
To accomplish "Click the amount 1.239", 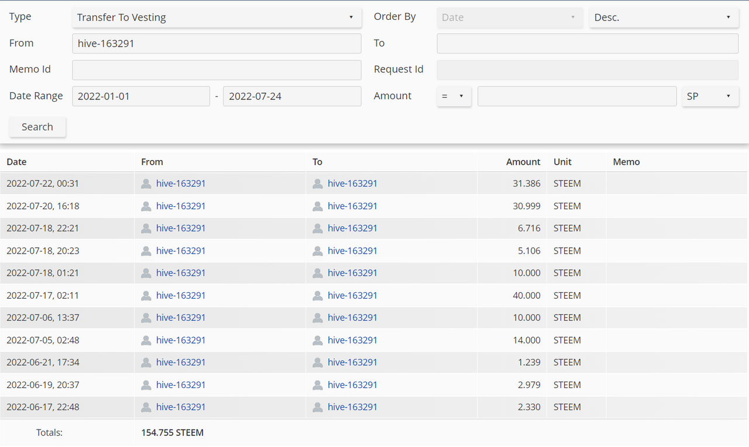I will tap(529, 362).
